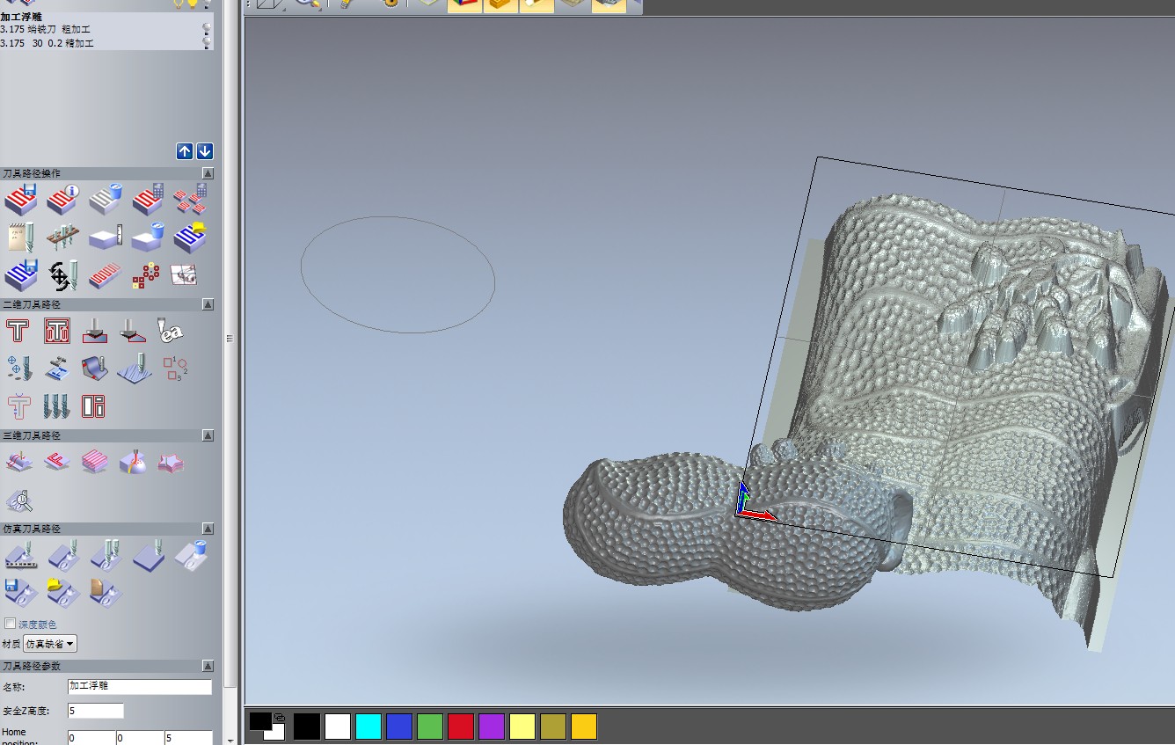Collapse the 三维刀具路径 section
The height and width of the screenshot is (745, 1175).
(208, 435)
